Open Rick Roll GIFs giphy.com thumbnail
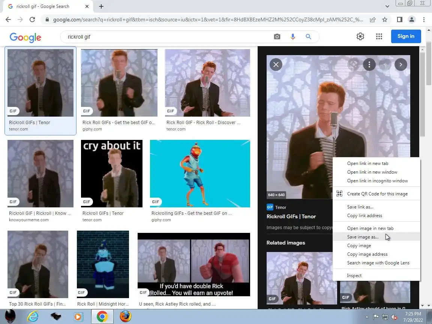The height and width of the screenshot is (324, 432). [x=119, y=82]
